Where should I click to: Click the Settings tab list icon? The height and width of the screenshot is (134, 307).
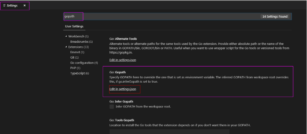[x=4, y=5]
